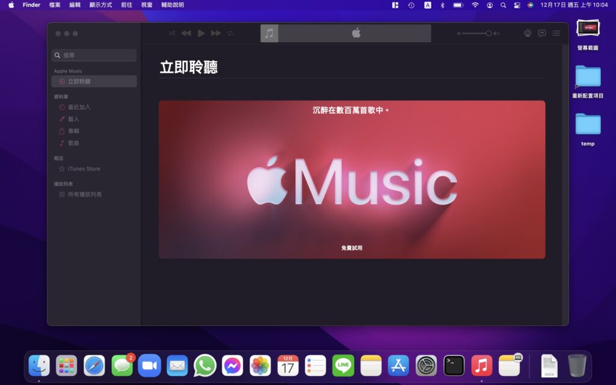The image size is (616, 385).
Task: Click the 免費試用 free trial link
Action: (352, 248)
